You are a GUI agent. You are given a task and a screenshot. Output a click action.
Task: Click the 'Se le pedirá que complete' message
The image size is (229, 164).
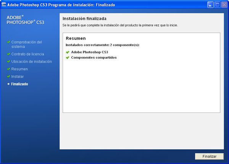pyautogui.click(x=120, y=25)
